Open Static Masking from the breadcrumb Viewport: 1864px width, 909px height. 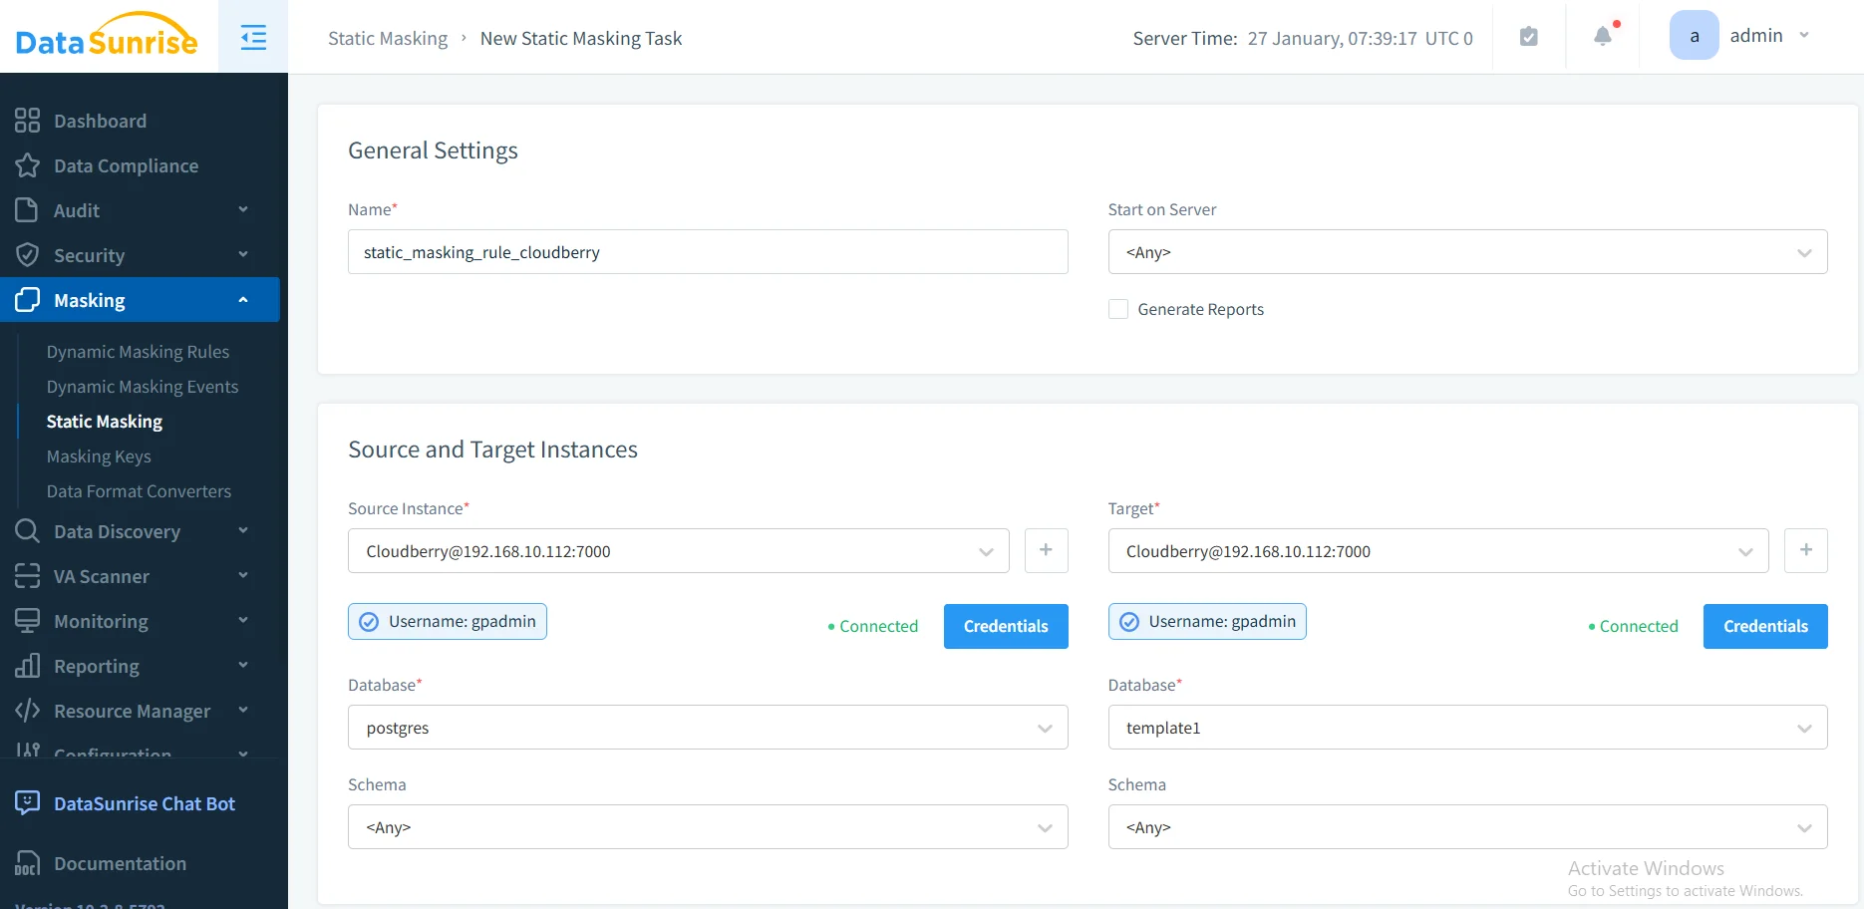388,38
